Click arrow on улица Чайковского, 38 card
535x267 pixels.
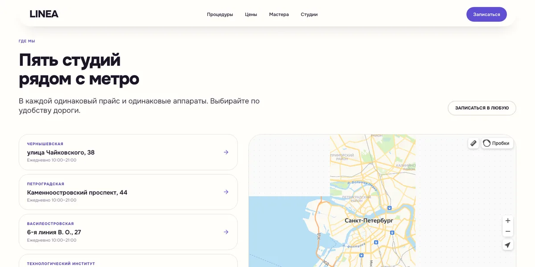point(226,152)
